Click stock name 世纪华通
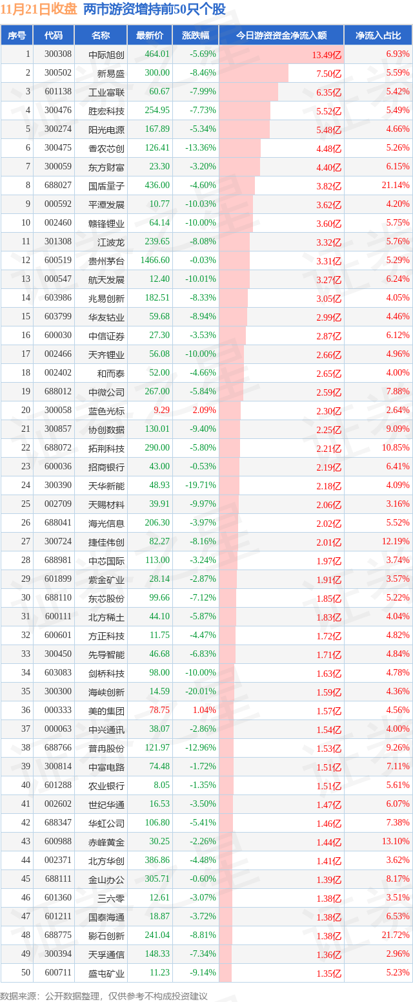The image size is (413, 1002). click(106, 805)
